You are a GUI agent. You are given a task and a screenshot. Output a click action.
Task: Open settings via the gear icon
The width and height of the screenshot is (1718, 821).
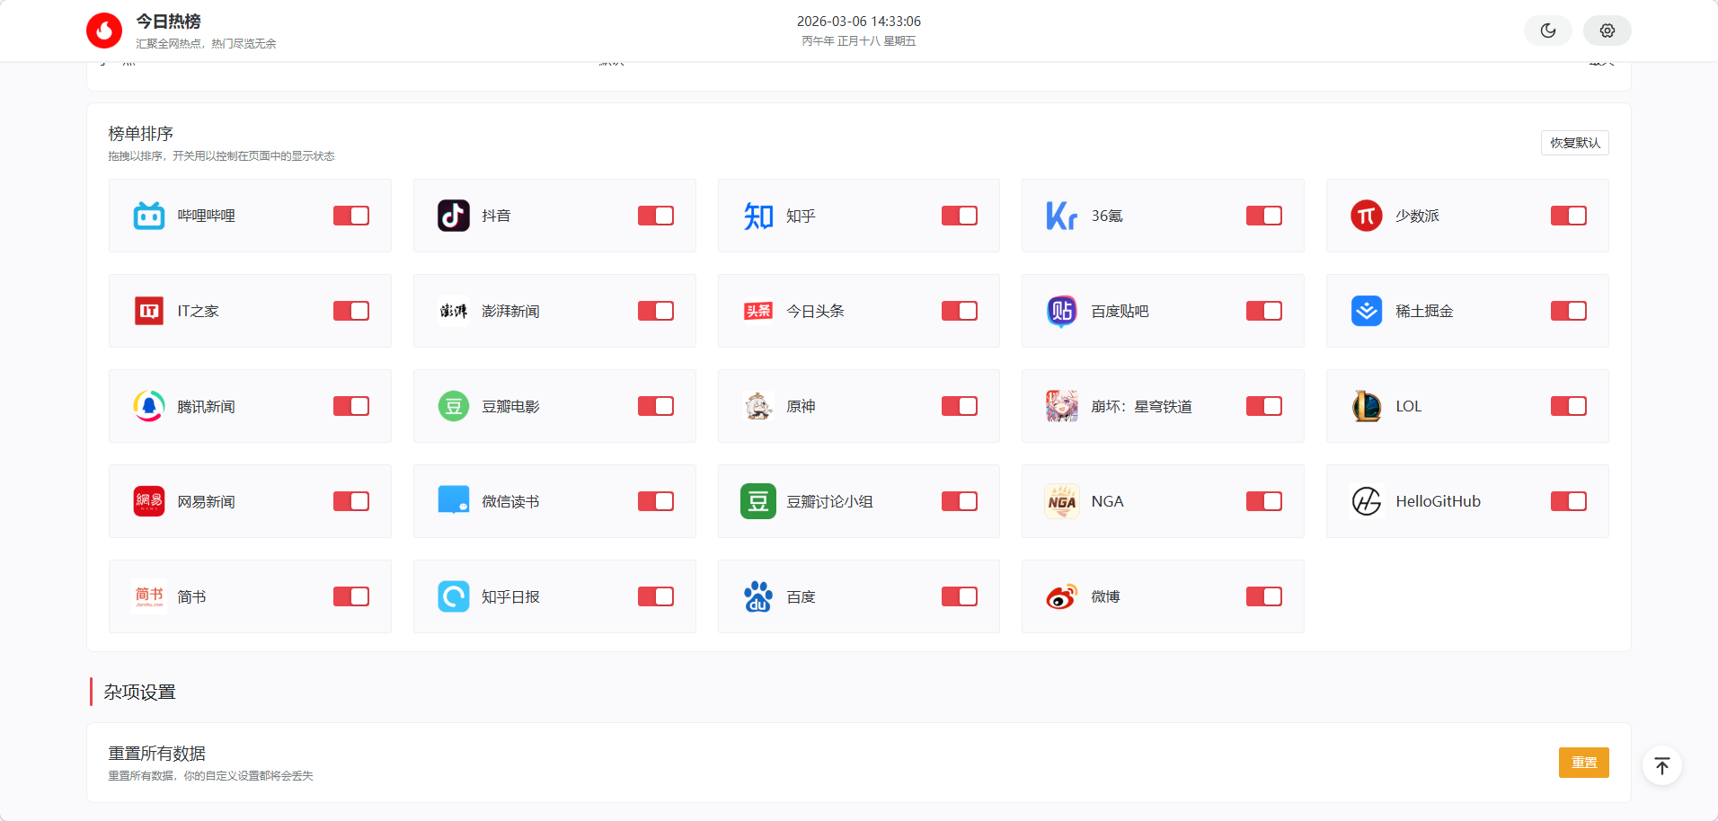pyautogui.click(x=1607, y=31)
